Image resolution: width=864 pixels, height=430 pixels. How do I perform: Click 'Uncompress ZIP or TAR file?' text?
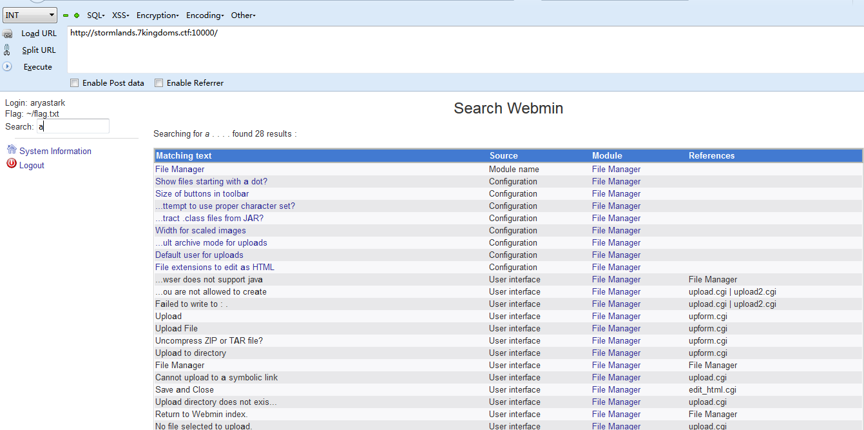tap(209, 341)
